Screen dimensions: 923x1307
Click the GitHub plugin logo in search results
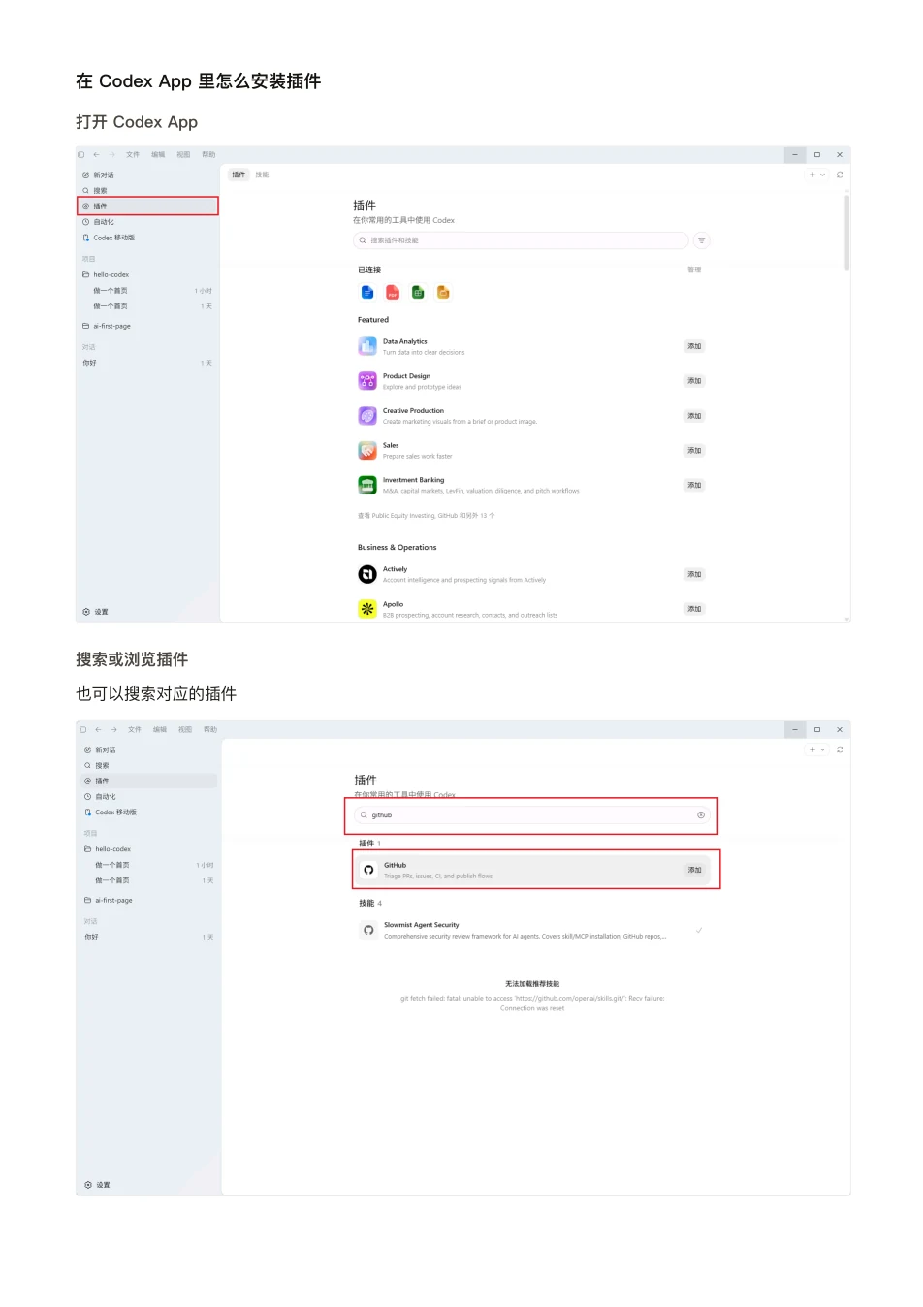pyautogui.click(x=368, y=870)
